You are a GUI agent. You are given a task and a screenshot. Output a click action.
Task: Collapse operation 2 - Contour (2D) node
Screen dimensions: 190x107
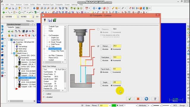(x=14, y=67)
